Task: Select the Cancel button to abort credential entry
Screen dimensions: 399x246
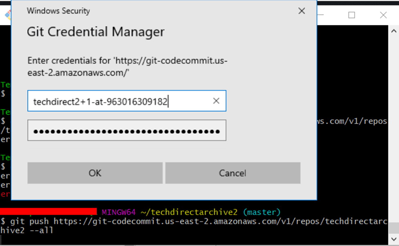Action: coord(232,173)
